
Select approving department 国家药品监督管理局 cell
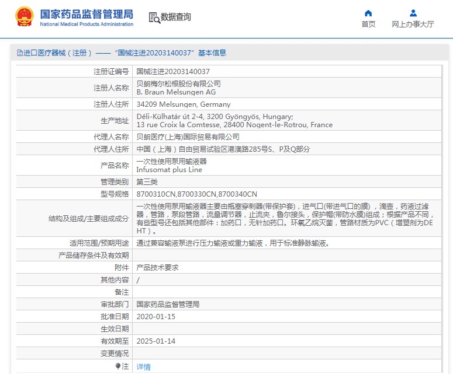168,305
